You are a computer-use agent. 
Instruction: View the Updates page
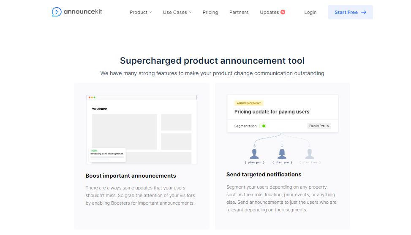click(269, 12)
